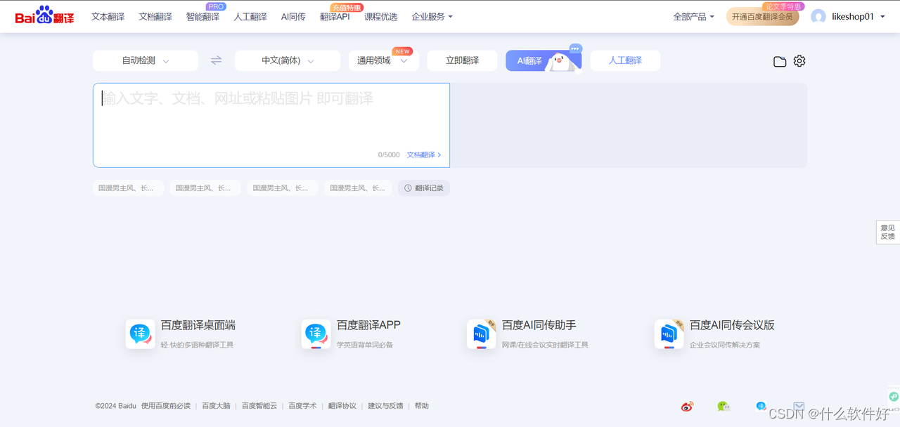The width and height of the screenshot is (900, 427).
Task: Click the 人工翻译 button beside AI翻译
Action: click(x=625, y=60)
